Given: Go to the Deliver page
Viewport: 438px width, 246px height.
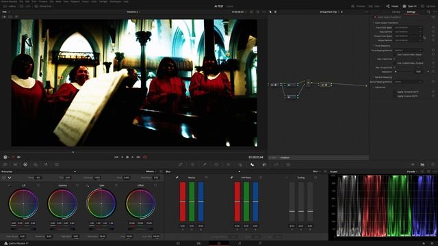Looking at the screenshot, I should pyautogui.click(x=260, y=243).
